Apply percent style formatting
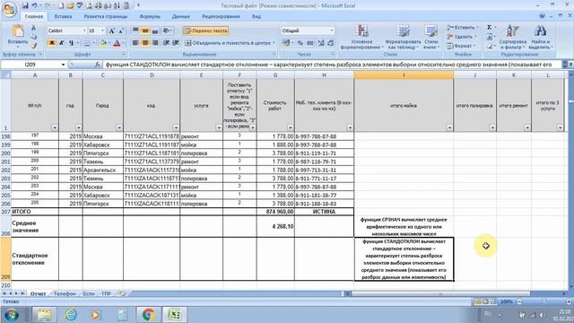Screen dimensions: 574x323 pyautogui.click(x=300, y=43)
